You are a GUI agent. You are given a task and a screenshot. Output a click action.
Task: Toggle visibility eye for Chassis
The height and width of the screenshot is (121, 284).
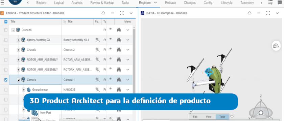click(x=110, y=49)
